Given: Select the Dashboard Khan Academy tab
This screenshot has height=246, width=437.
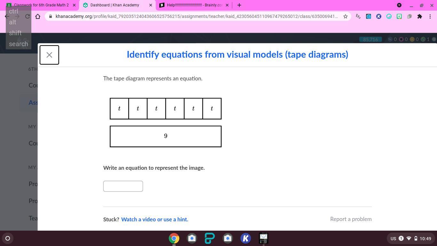Looking at the screenshot, I should click(x=115, y=5).
